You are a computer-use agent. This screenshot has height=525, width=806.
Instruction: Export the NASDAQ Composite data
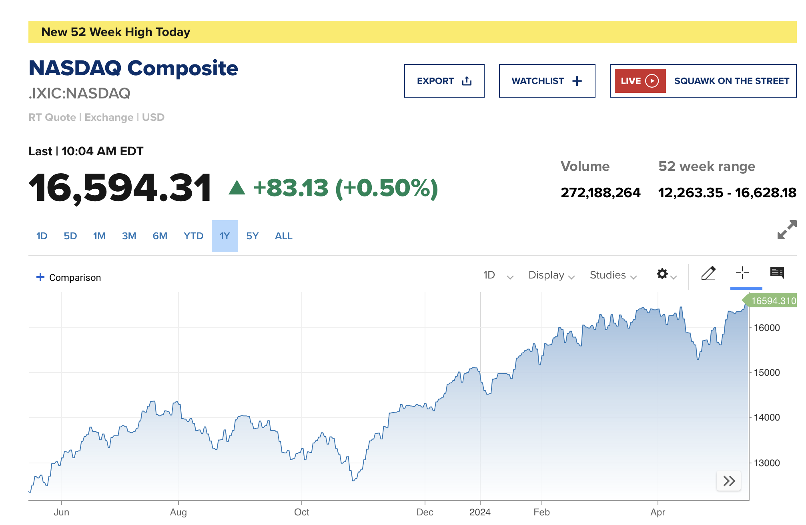point(444,81)
